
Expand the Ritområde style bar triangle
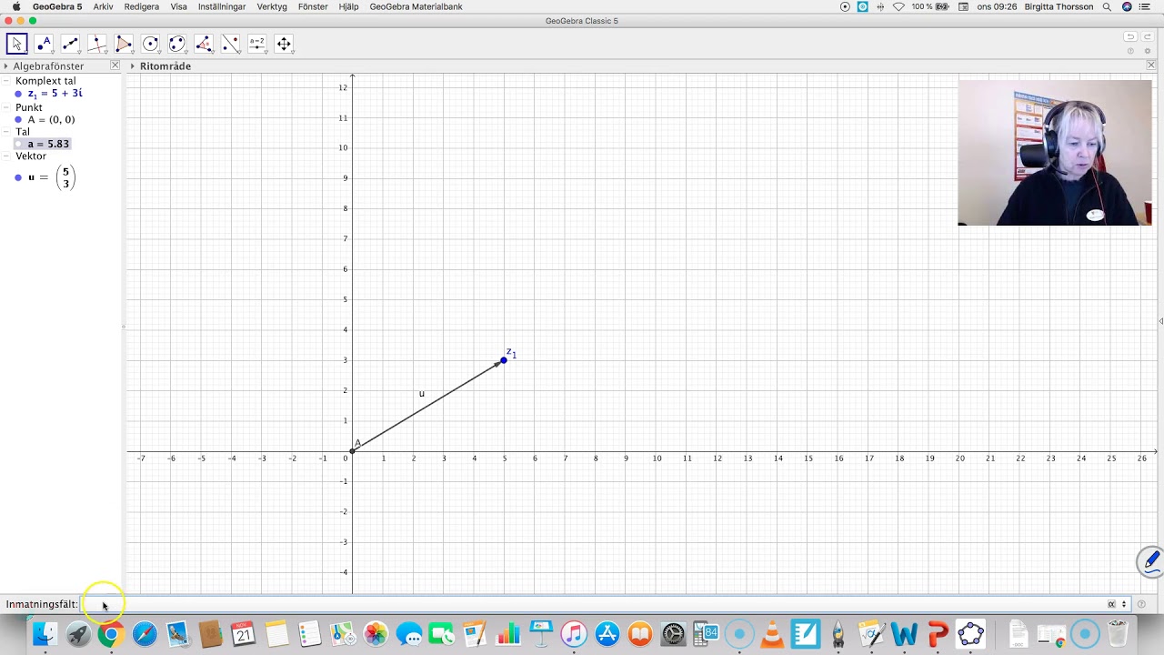(x=132, y=66)
